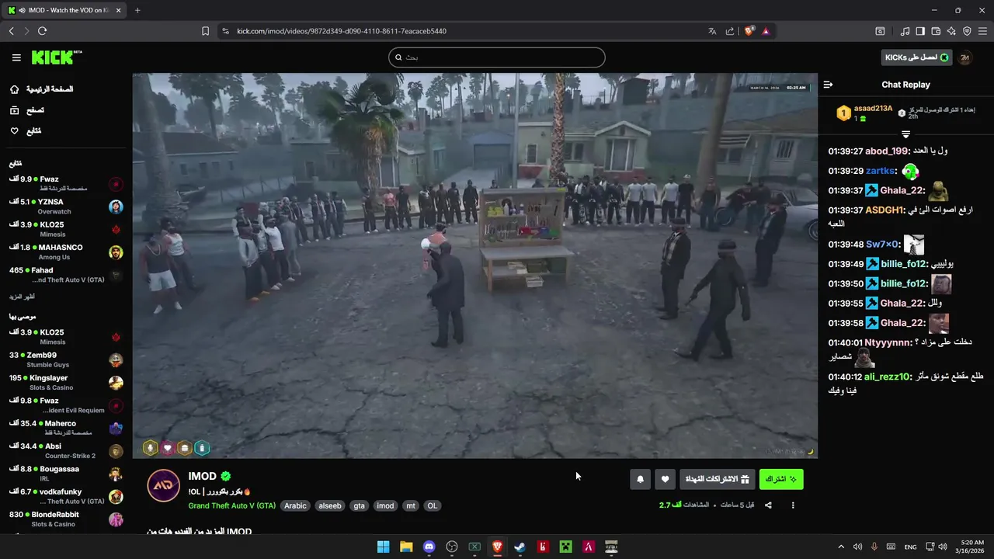
Task: Share this video via share icon
Action: pos(768,505)
